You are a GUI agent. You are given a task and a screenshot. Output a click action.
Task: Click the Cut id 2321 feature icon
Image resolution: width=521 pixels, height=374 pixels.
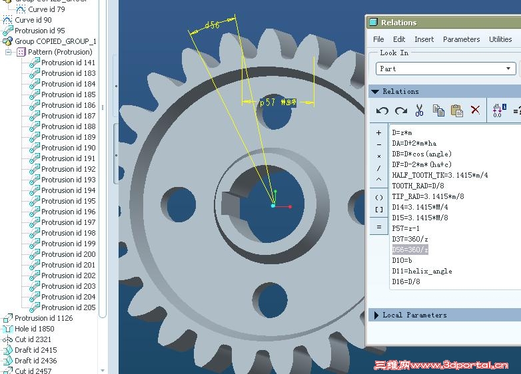(x=7, y=339)
